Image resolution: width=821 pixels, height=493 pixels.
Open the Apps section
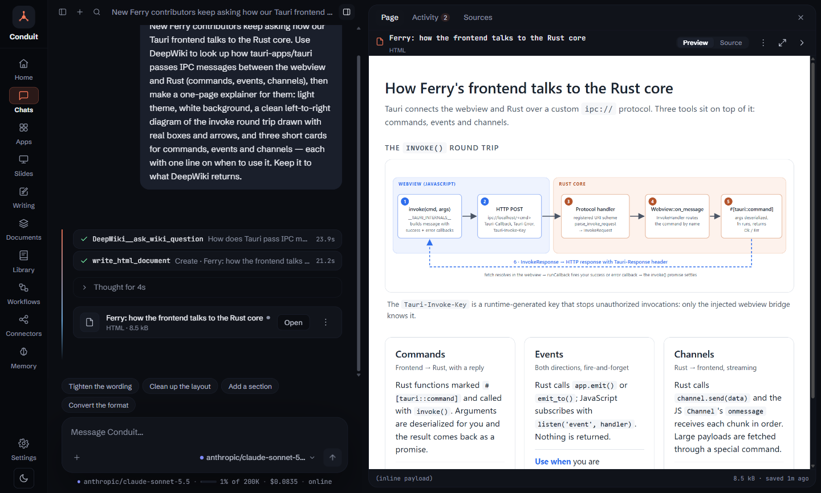tap(23, 134)
